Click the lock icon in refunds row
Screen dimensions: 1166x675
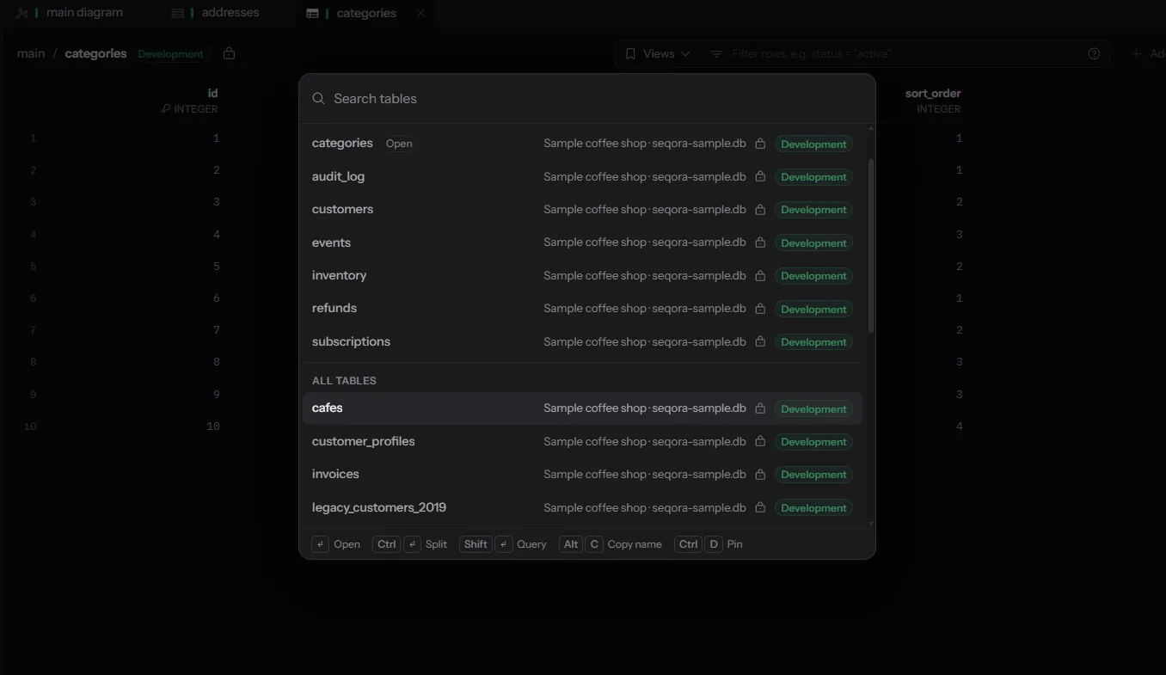pyautogui.click(x=760, y=309)
